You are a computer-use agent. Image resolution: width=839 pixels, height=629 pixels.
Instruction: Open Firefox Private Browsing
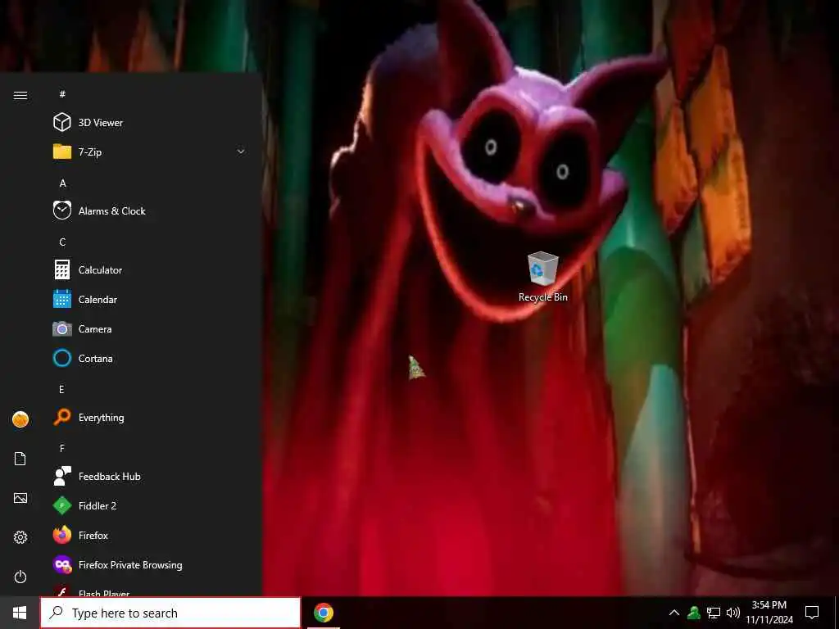tap(151, 564)
